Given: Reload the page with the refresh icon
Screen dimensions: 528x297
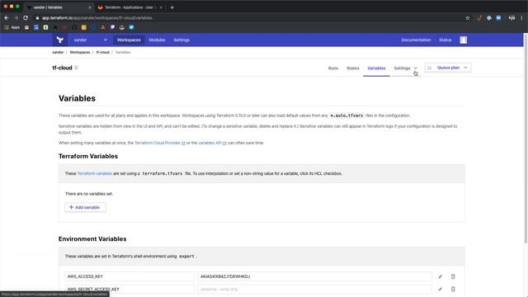Looking at the screenshot, I should coord(26,18).
